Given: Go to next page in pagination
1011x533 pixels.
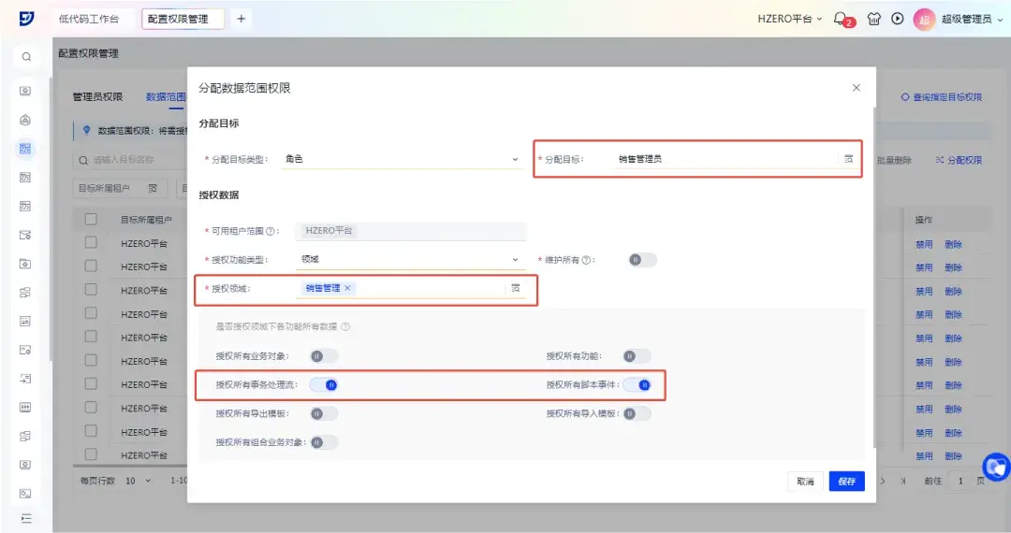Looking at the screenshot, I should coord(883,481).
